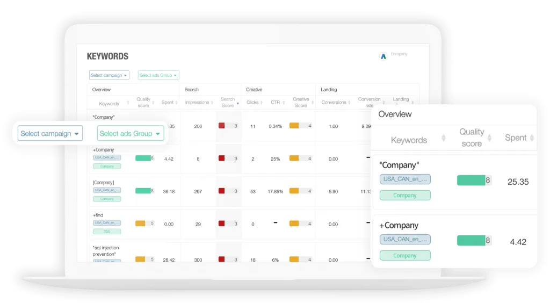Screen dimensions: 550x303
Task: Select the Landing column group header
Action: pyautogui.click(x=329, y=90)
